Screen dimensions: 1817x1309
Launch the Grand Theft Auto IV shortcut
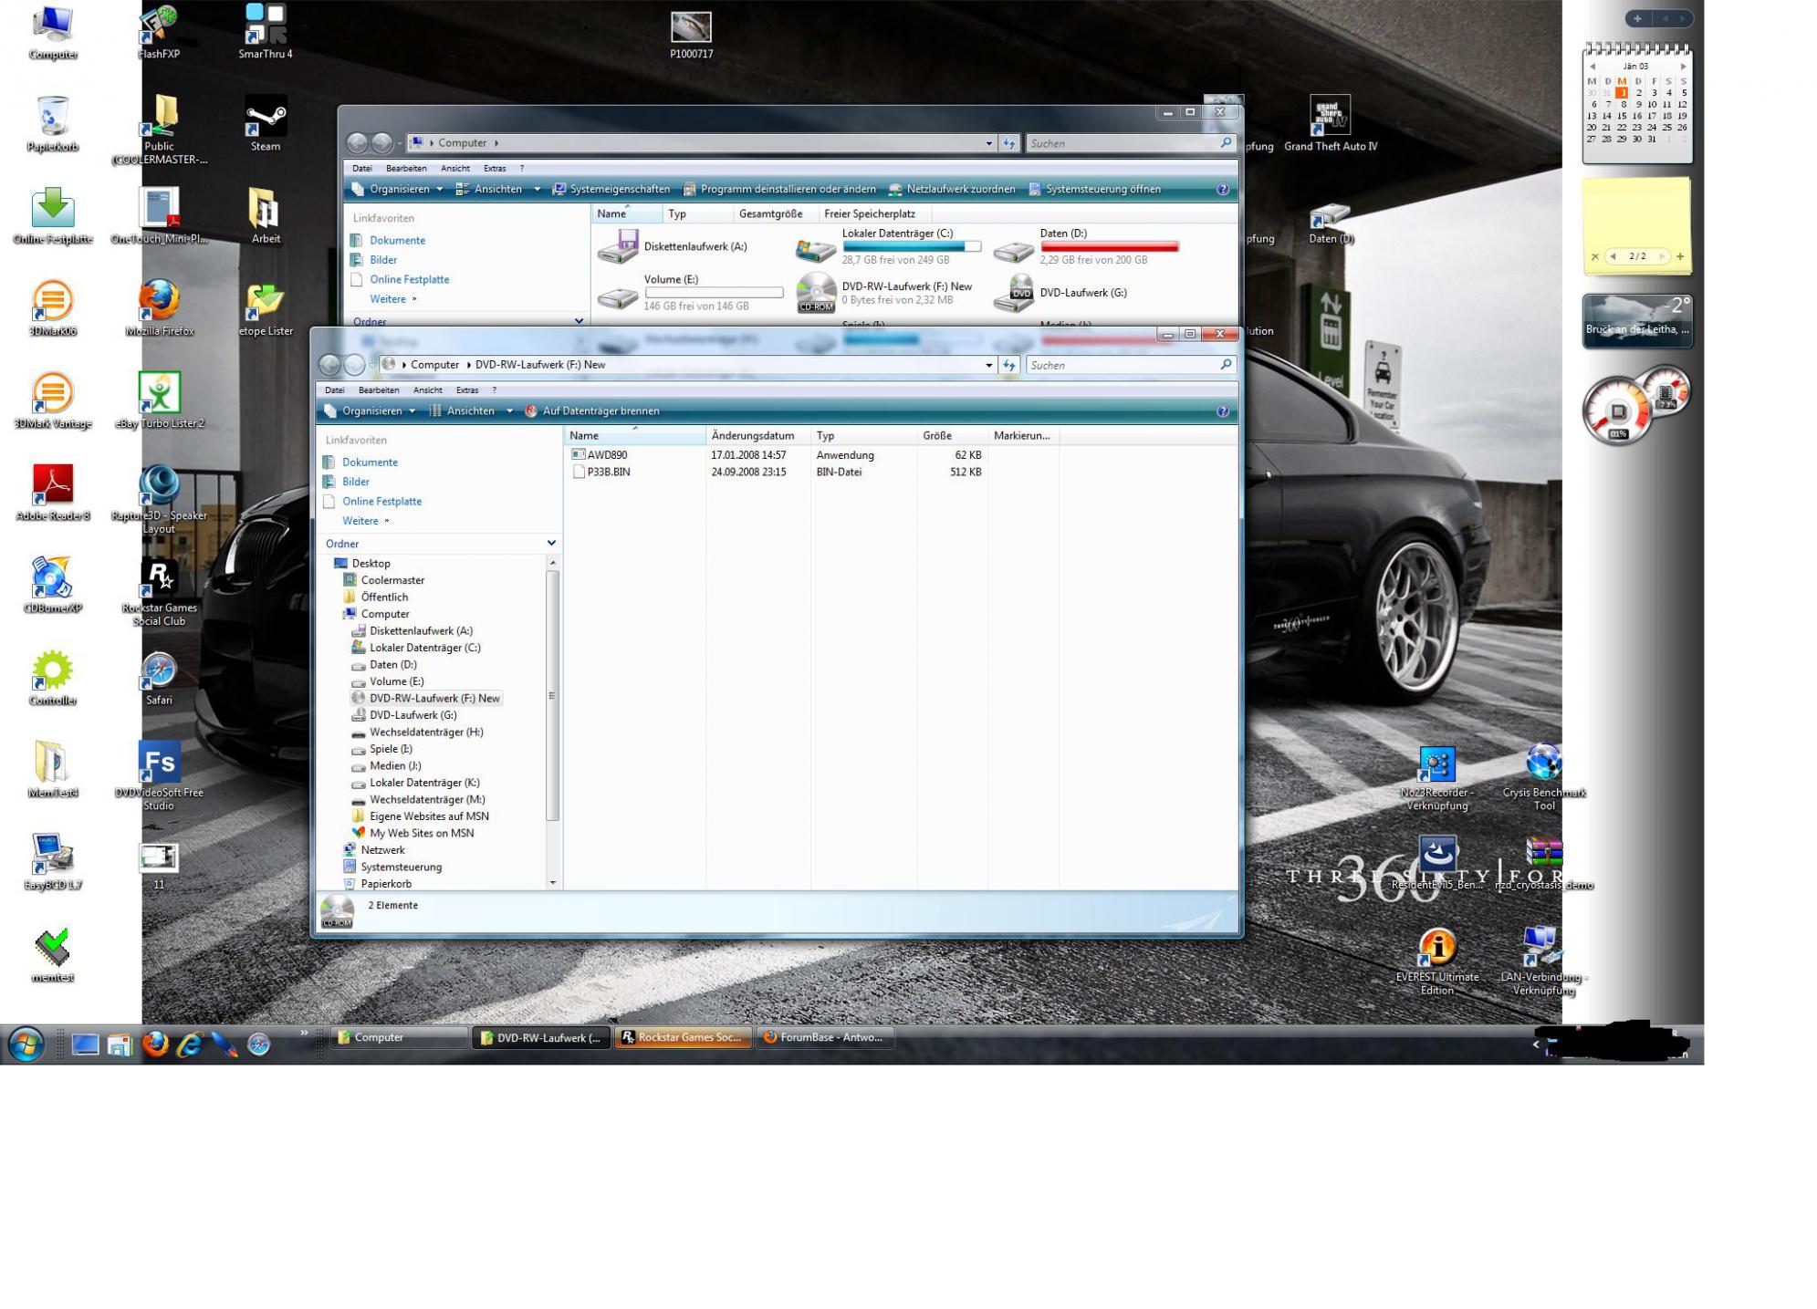click(1330, 117)
